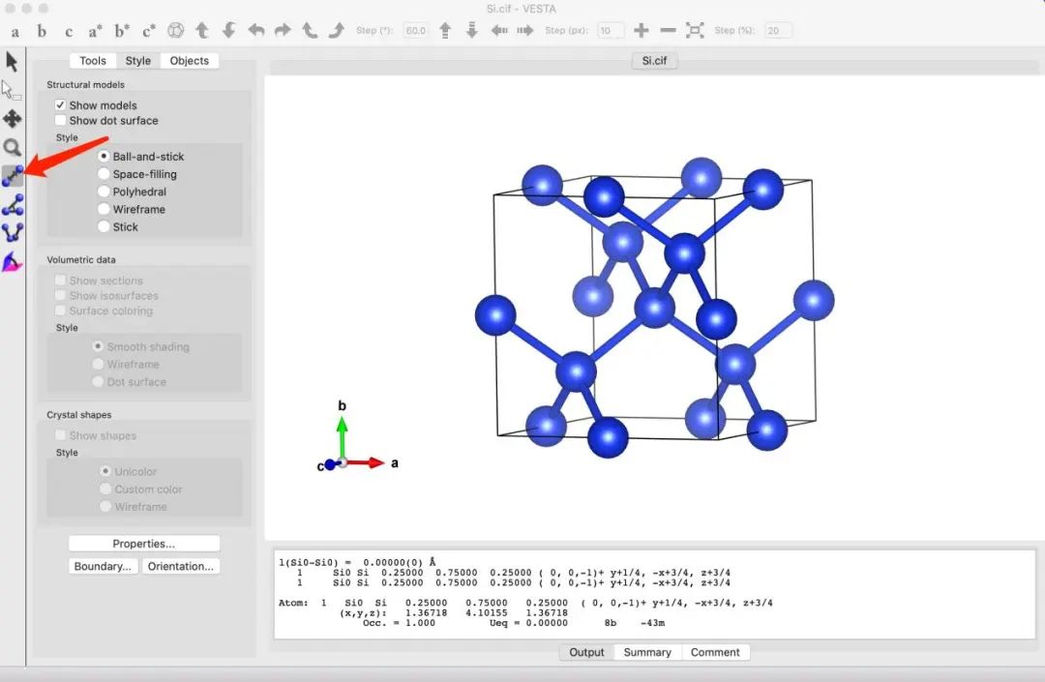Viewport: 1045px width, 682px height.
Task: Click the 'Occ. = 1.000' output text
Action: point(399,623)
